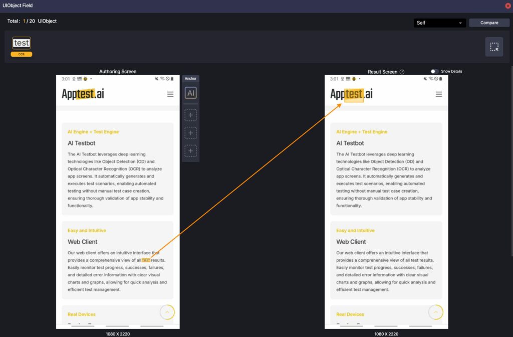Click 'Easy and Intuitive' in Result Screen
This screenshot has height=337, width=513.
(x=355, y=231)
